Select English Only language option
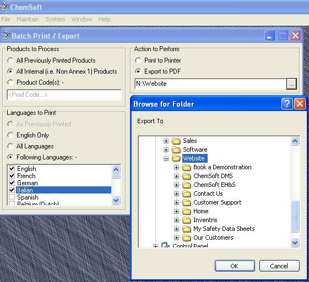This screenshot has height=282, width=309. tap(10, 135)
